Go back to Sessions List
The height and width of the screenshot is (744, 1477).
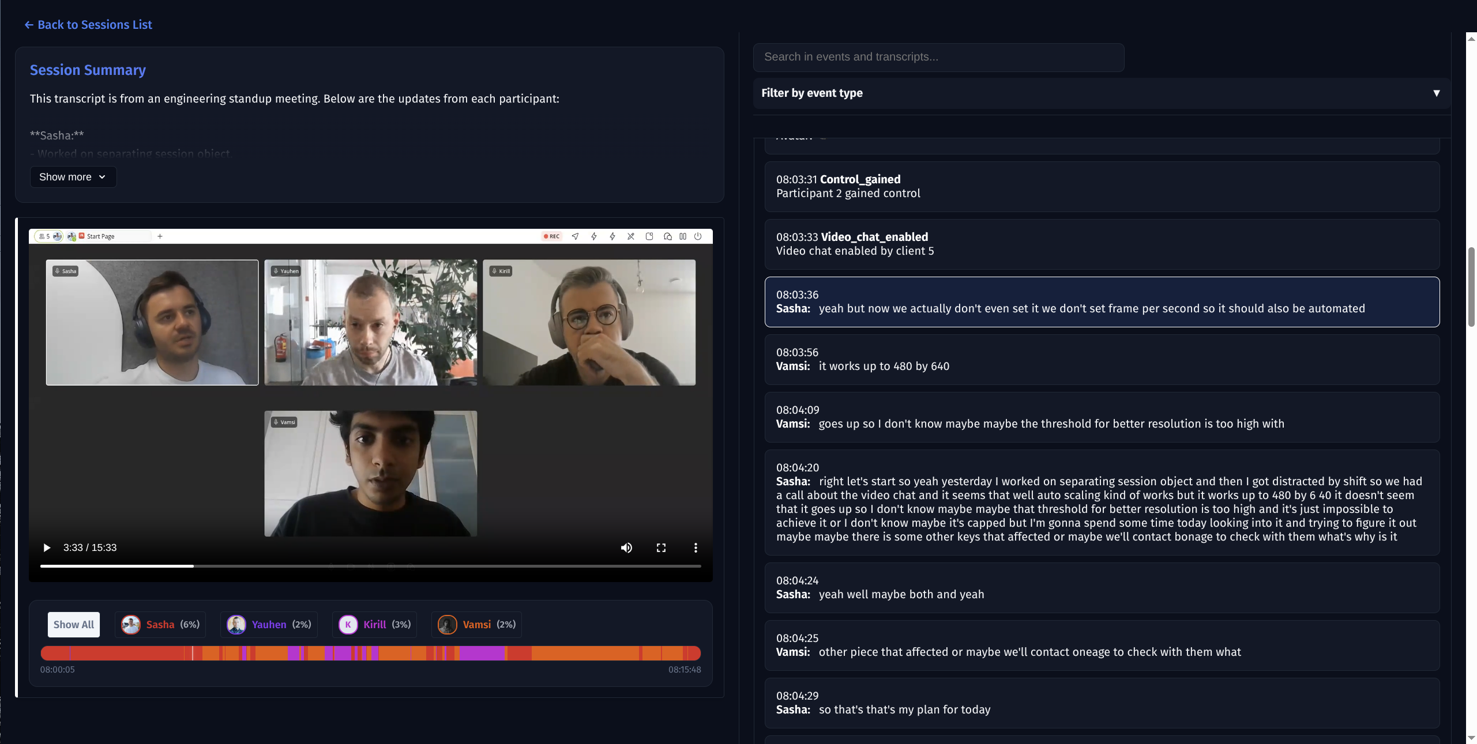point(88,25)
